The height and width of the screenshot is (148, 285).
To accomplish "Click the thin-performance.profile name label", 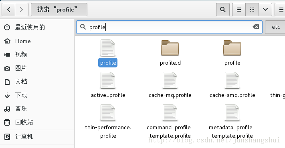I will pos(108,132).
